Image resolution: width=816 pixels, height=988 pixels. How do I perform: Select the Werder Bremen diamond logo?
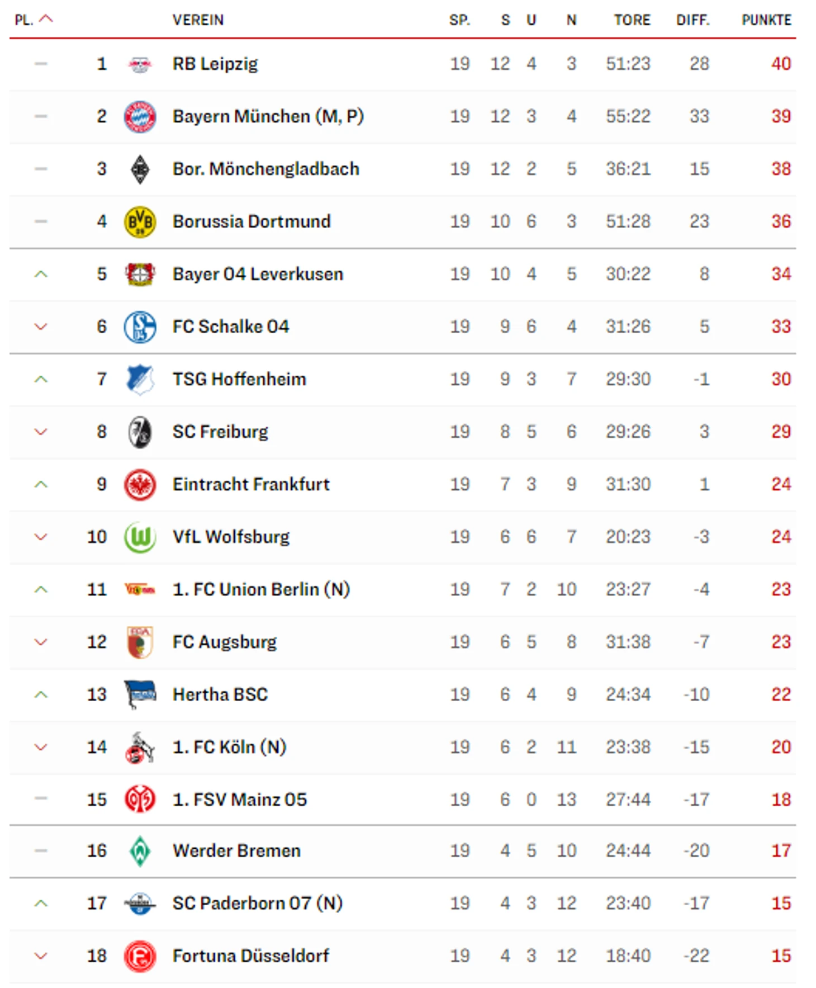coord(140,852)
